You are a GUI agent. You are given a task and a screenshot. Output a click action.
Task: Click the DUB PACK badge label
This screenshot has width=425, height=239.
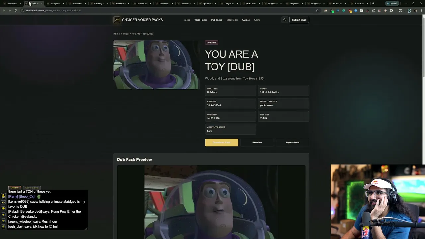(212, 43)
